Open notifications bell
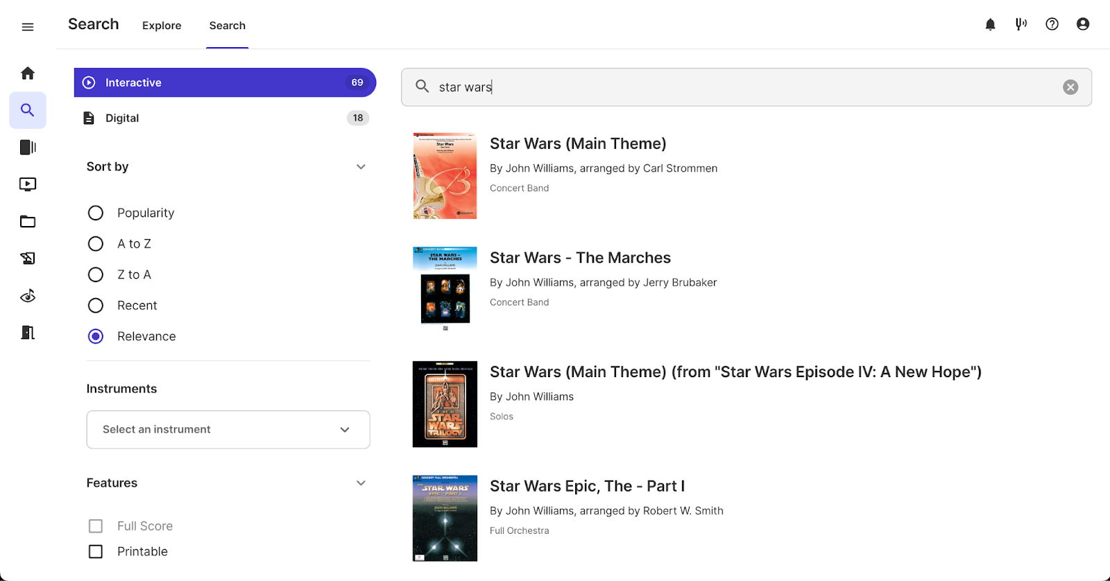 (x=991, y=24)
